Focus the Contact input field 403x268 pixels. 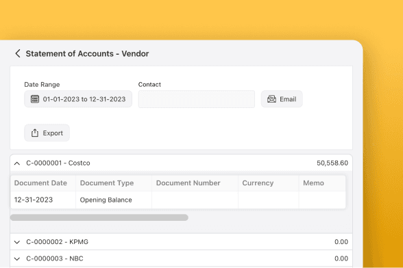(197, 99)
